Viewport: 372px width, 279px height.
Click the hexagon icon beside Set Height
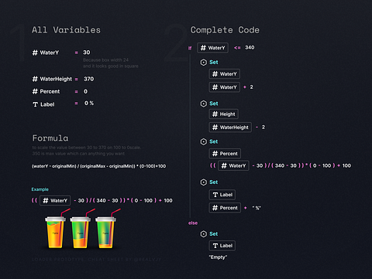[204, 104]
